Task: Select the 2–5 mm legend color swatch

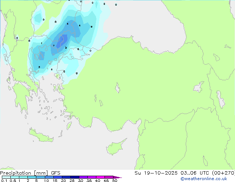Action: 32,177
